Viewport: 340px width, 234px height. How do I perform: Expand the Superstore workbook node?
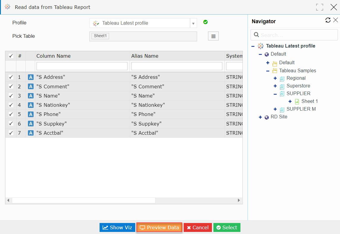point(275,86)
